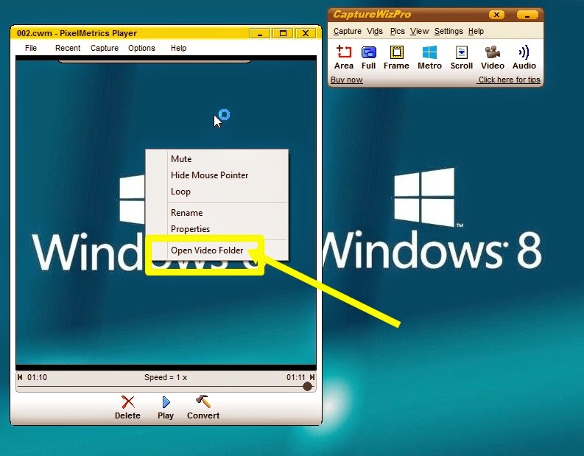Open the Click here for tips link

tap(509, 80)
